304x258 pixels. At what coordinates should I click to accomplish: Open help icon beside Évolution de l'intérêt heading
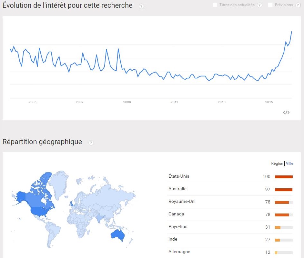(x=142, y=6)
